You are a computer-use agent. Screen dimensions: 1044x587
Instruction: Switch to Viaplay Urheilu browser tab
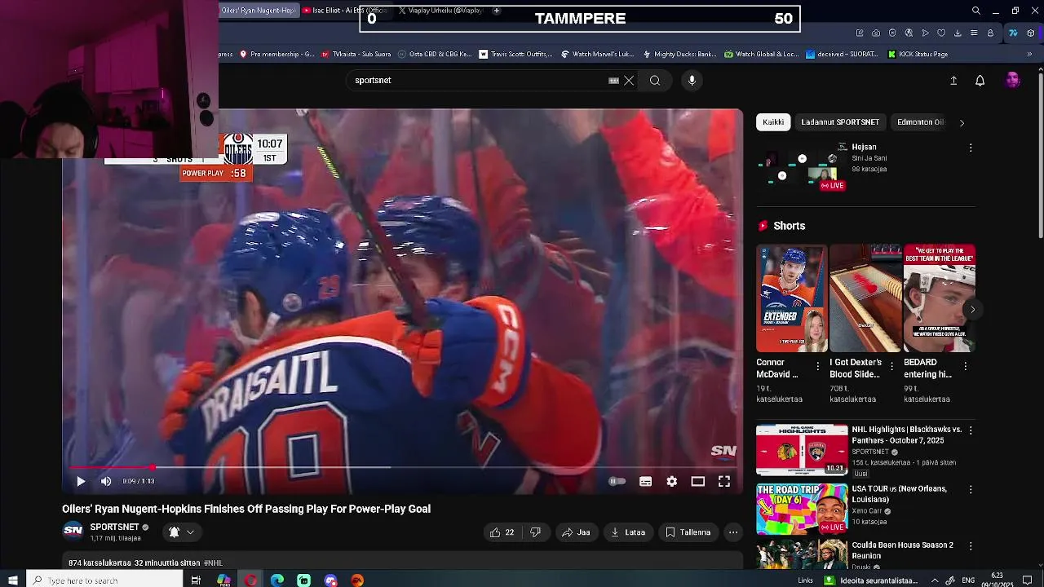click(440, 11)
